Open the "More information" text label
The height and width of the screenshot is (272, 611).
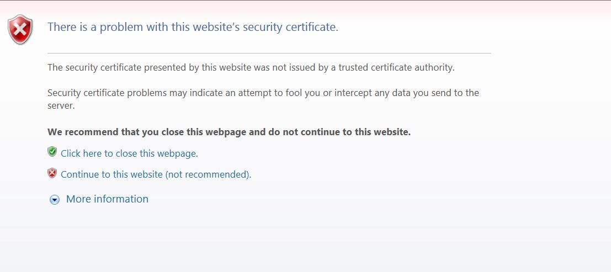pyautogui.click(x=107, y=199)
